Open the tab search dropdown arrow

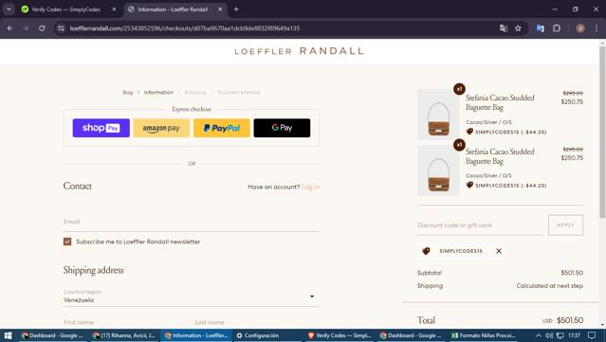click(9, 9)
